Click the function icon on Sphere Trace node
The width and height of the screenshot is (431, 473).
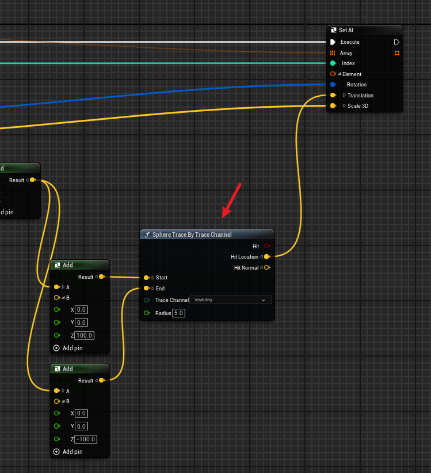tap(147, 234)
